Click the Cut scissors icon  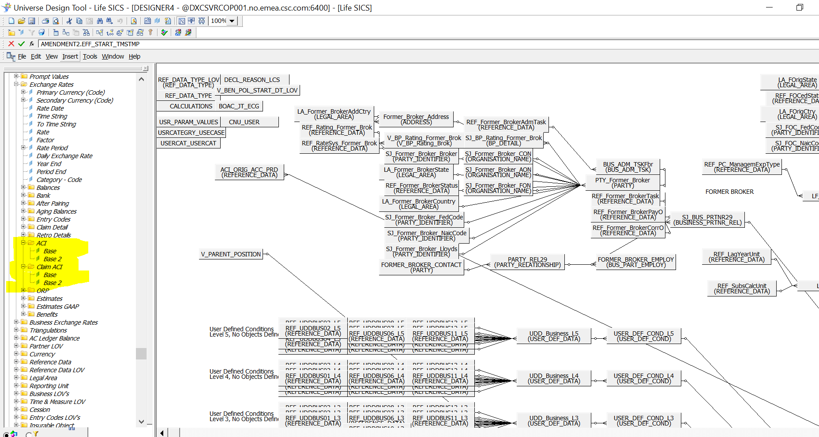[x=69, y=21]
